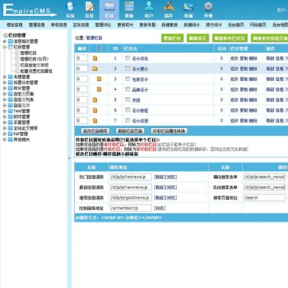288x288 pixels.
Task: Click the green 增加栏目 button
Action: (173, 38)
